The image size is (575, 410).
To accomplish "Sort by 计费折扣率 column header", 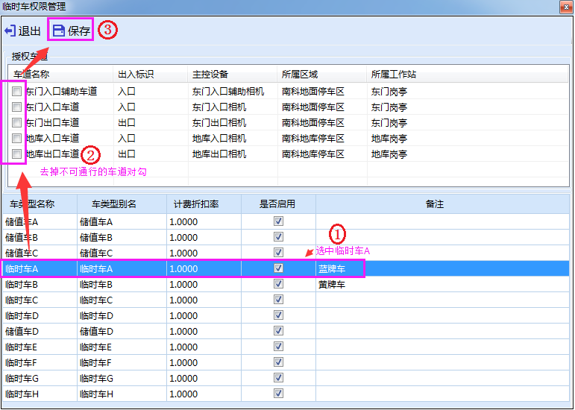I will (x=204, y=204).
